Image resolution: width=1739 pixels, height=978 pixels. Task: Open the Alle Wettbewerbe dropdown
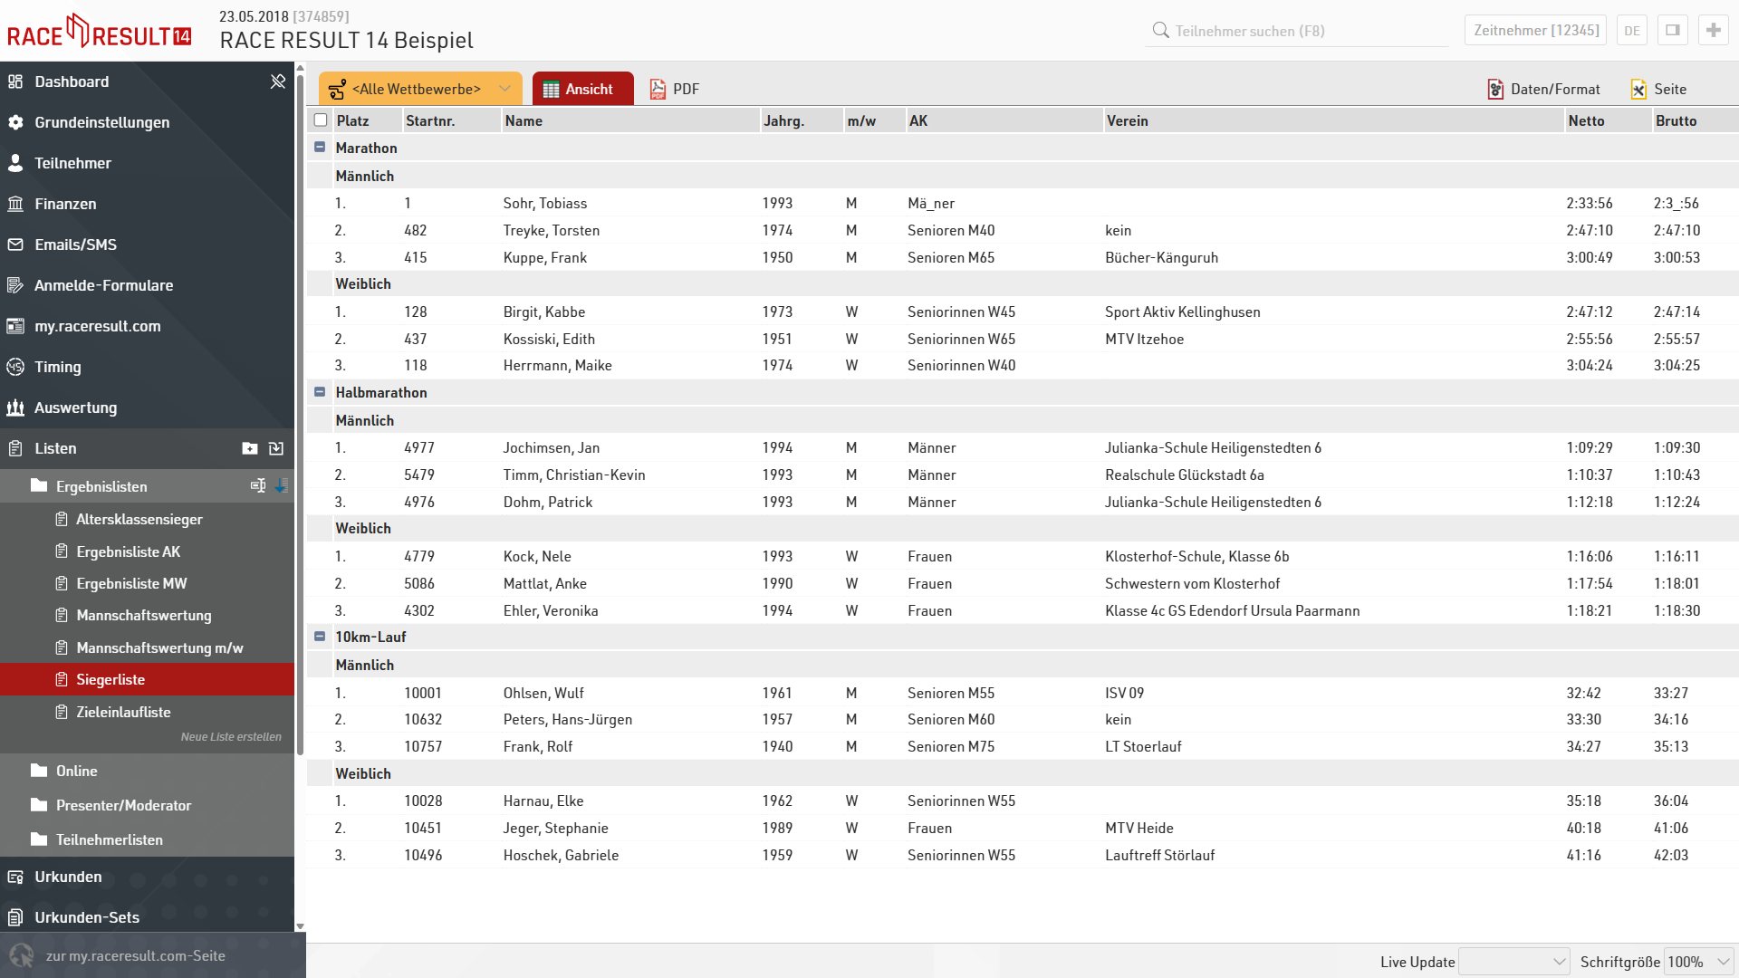[x=420, y=89]
